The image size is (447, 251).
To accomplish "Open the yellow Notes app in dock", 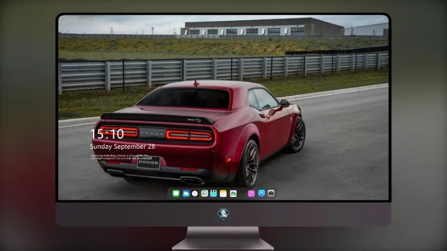I will coord(223,193).
